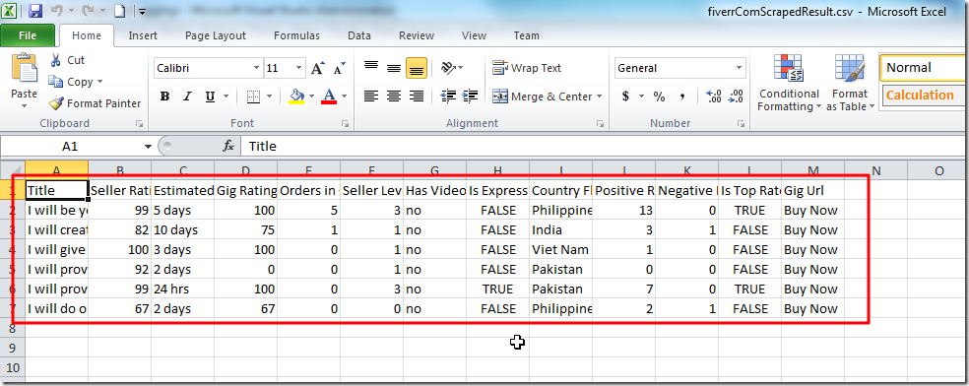
Task: Click the Increase Decimal icon
Action: 714,96
